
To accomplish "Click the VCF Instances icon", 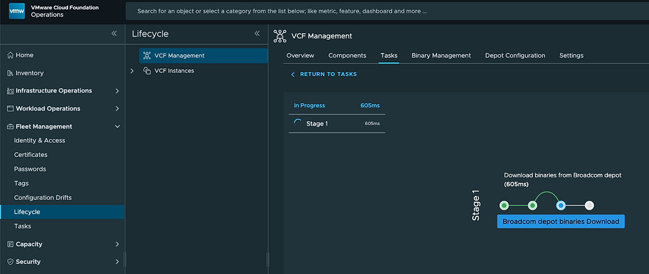I will 147,71.
